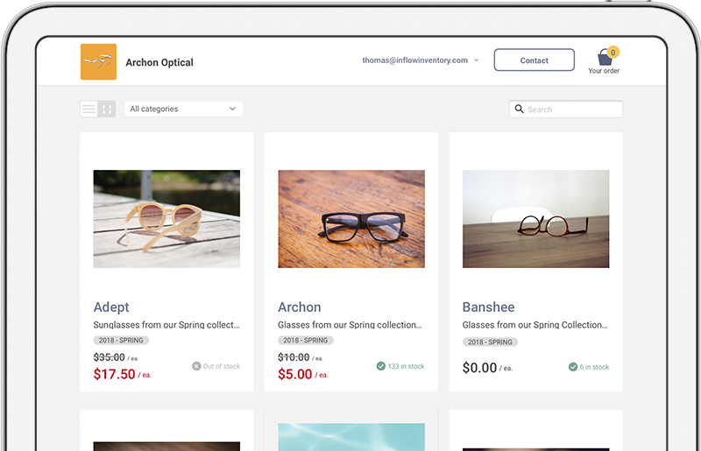This screenshot has width=701, height=451.
Task: Click the Archon Optical glasses logo
Action: pos(98,61)
